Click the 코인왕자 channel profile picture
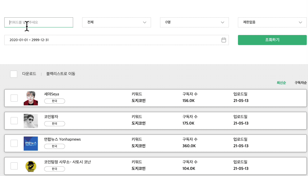The height and width of the screenshot is (176, 308). pos(31,121)
